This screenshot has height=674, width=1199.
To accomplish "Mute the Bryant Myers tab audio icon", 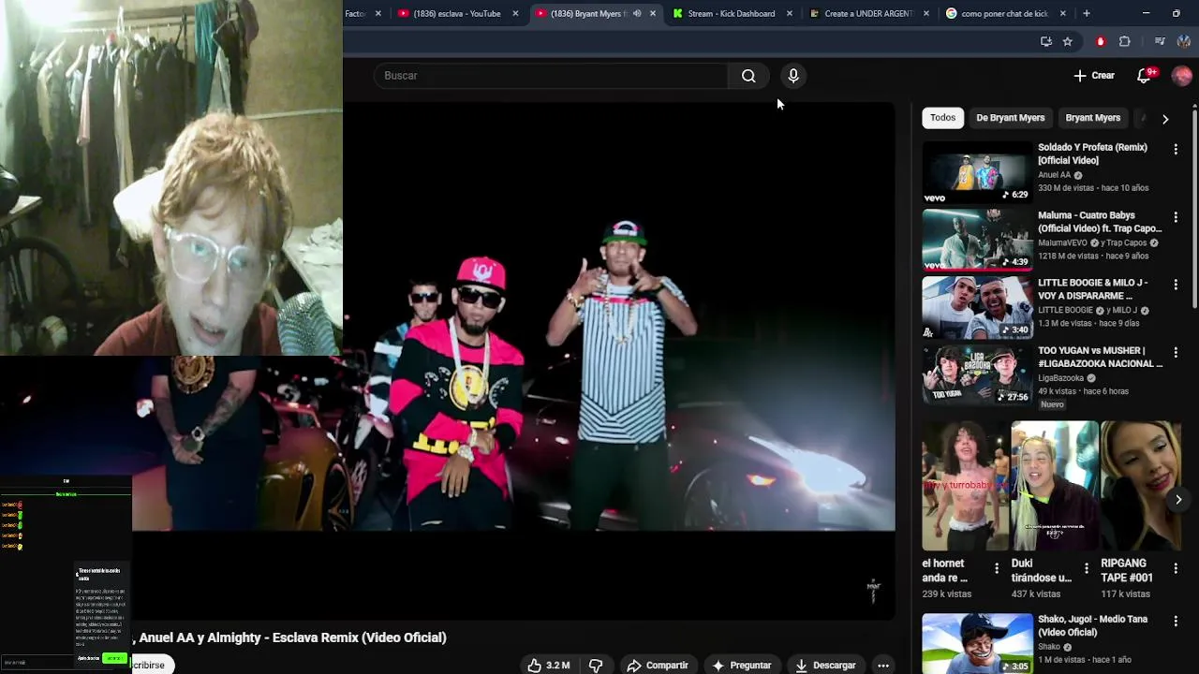I will [x=637, y=13].
